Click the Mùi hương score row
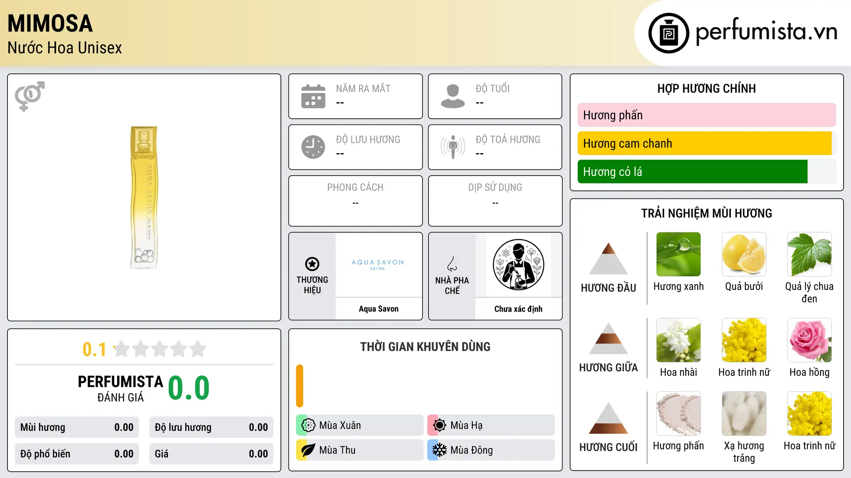 coord(77,427)
